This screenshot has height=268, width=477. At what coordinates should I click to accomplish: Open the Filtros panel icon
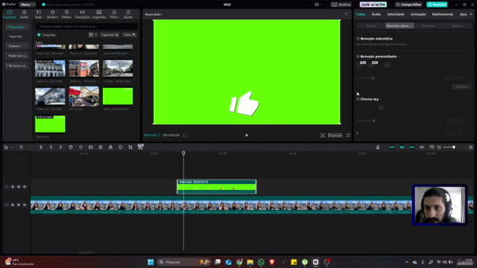114,13
